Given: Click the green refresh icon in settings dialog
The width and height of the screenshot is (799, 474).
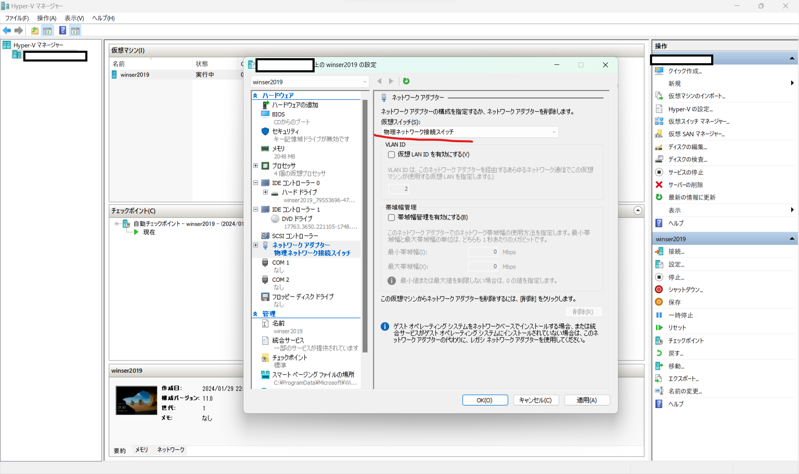Looking at the screenshot, I should pyautogui.click(x=406, y=81).
